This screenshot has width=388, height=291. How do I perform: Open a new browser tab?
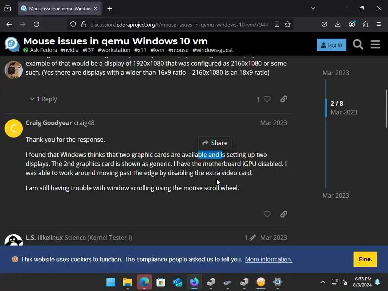(110, 9)
